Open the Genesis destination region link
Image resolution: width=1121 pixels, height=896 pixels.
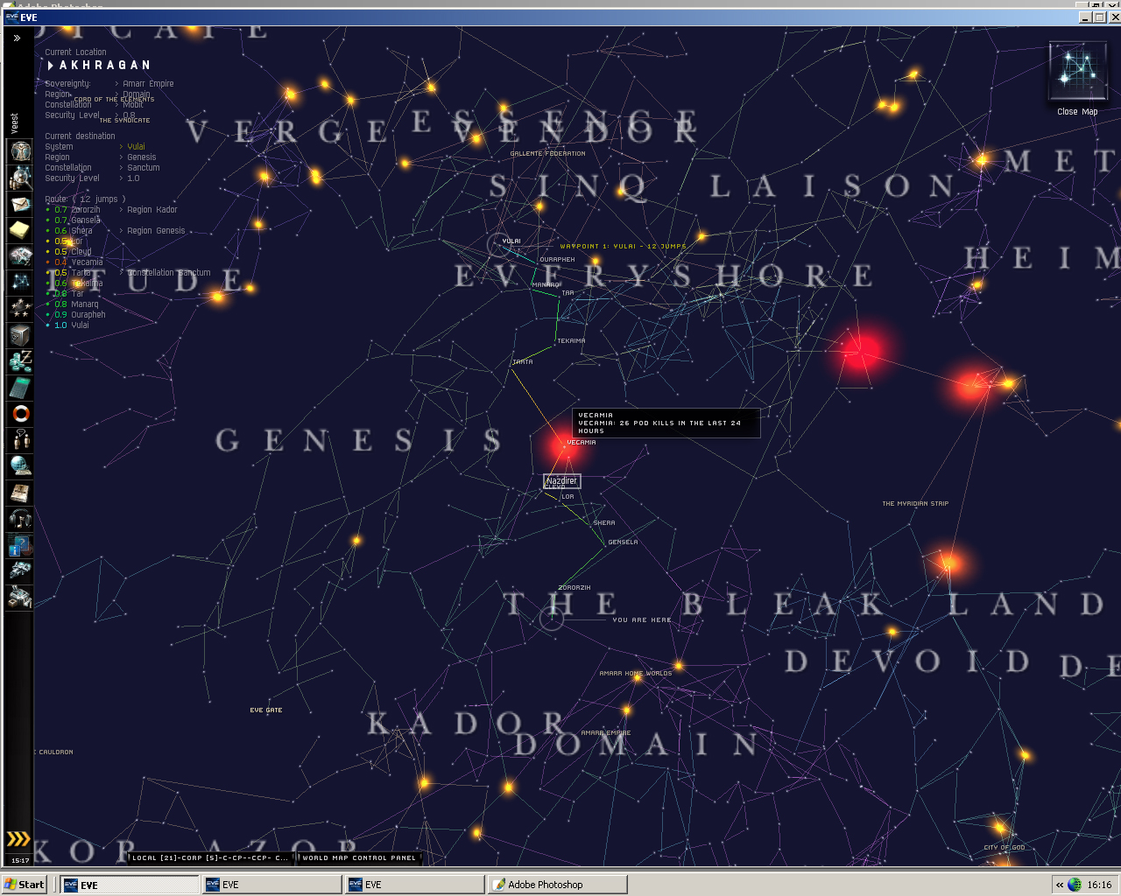142,157
